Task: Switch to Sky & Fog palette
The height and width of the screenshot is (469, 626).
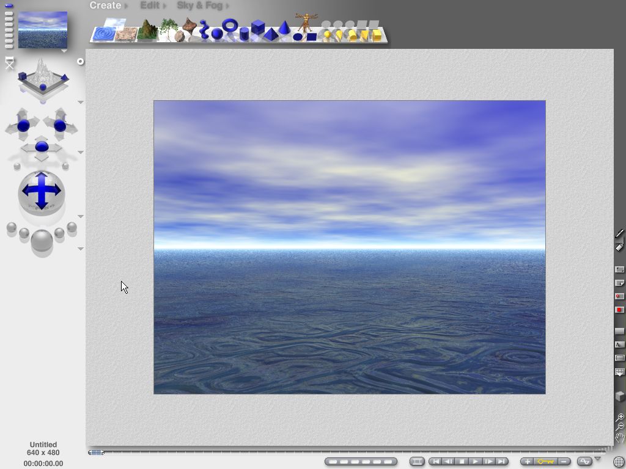Action: click(x=200, y=5)
